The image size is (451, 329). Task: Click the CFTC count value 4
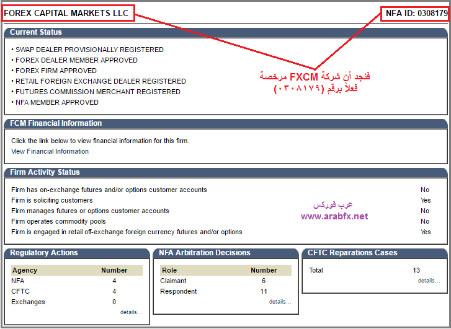114,291
